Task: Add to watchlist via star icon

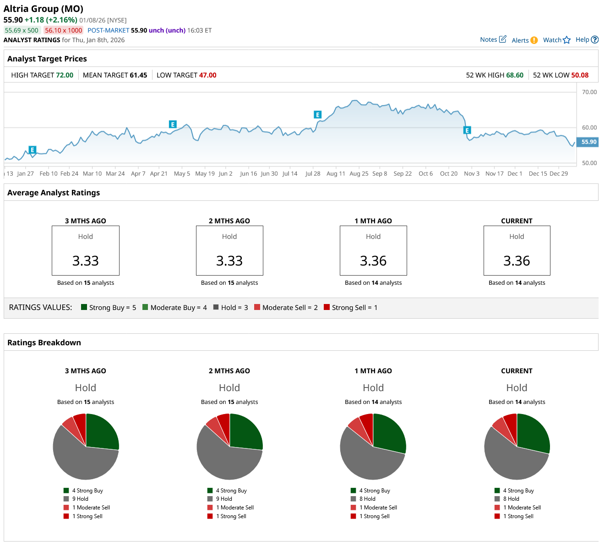Action: [x=567, y=40]
